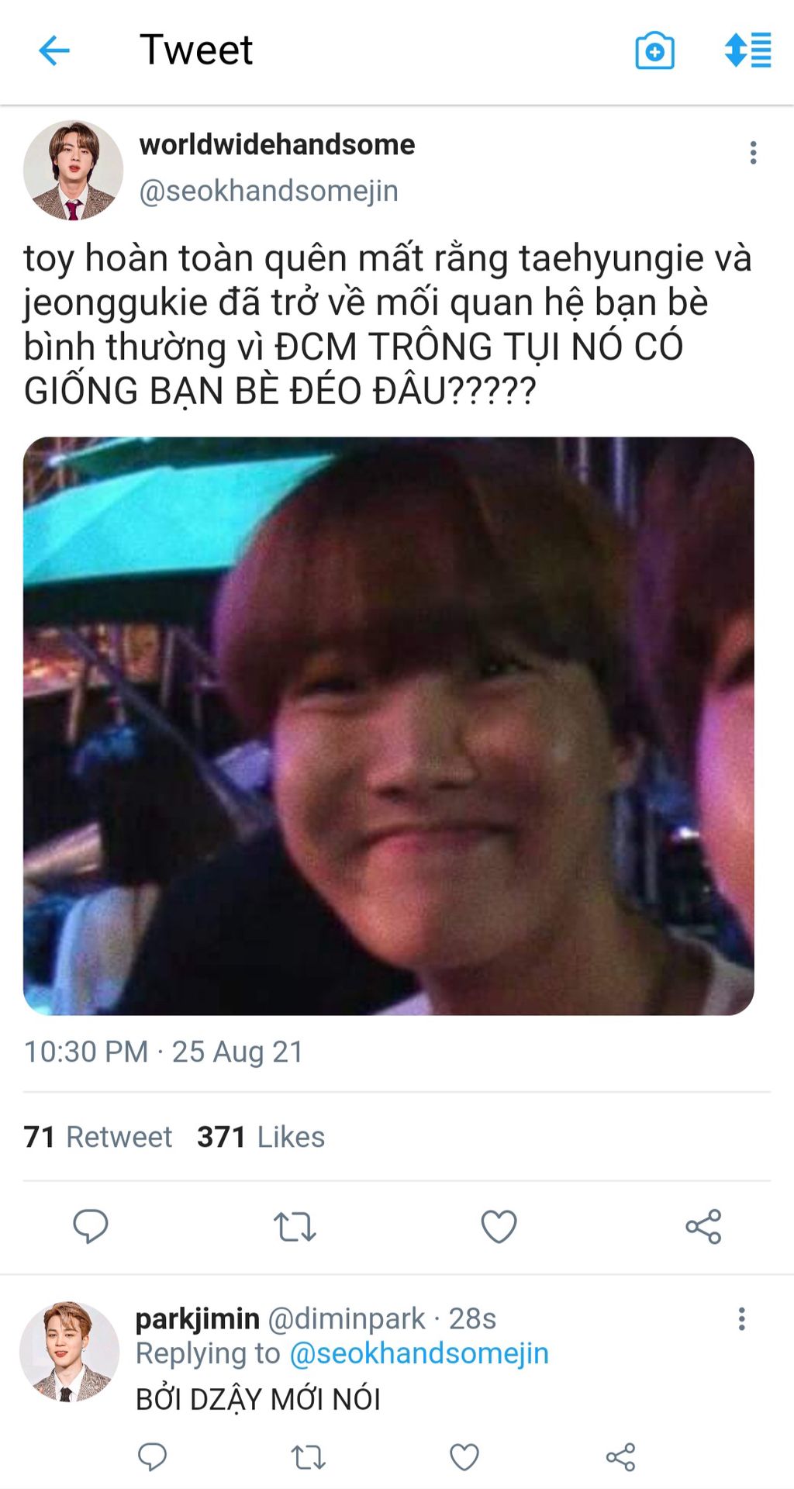View the 71 Retweet list
The height and width of the screenshot is (1489, 794).
[x=98, y=1137]
